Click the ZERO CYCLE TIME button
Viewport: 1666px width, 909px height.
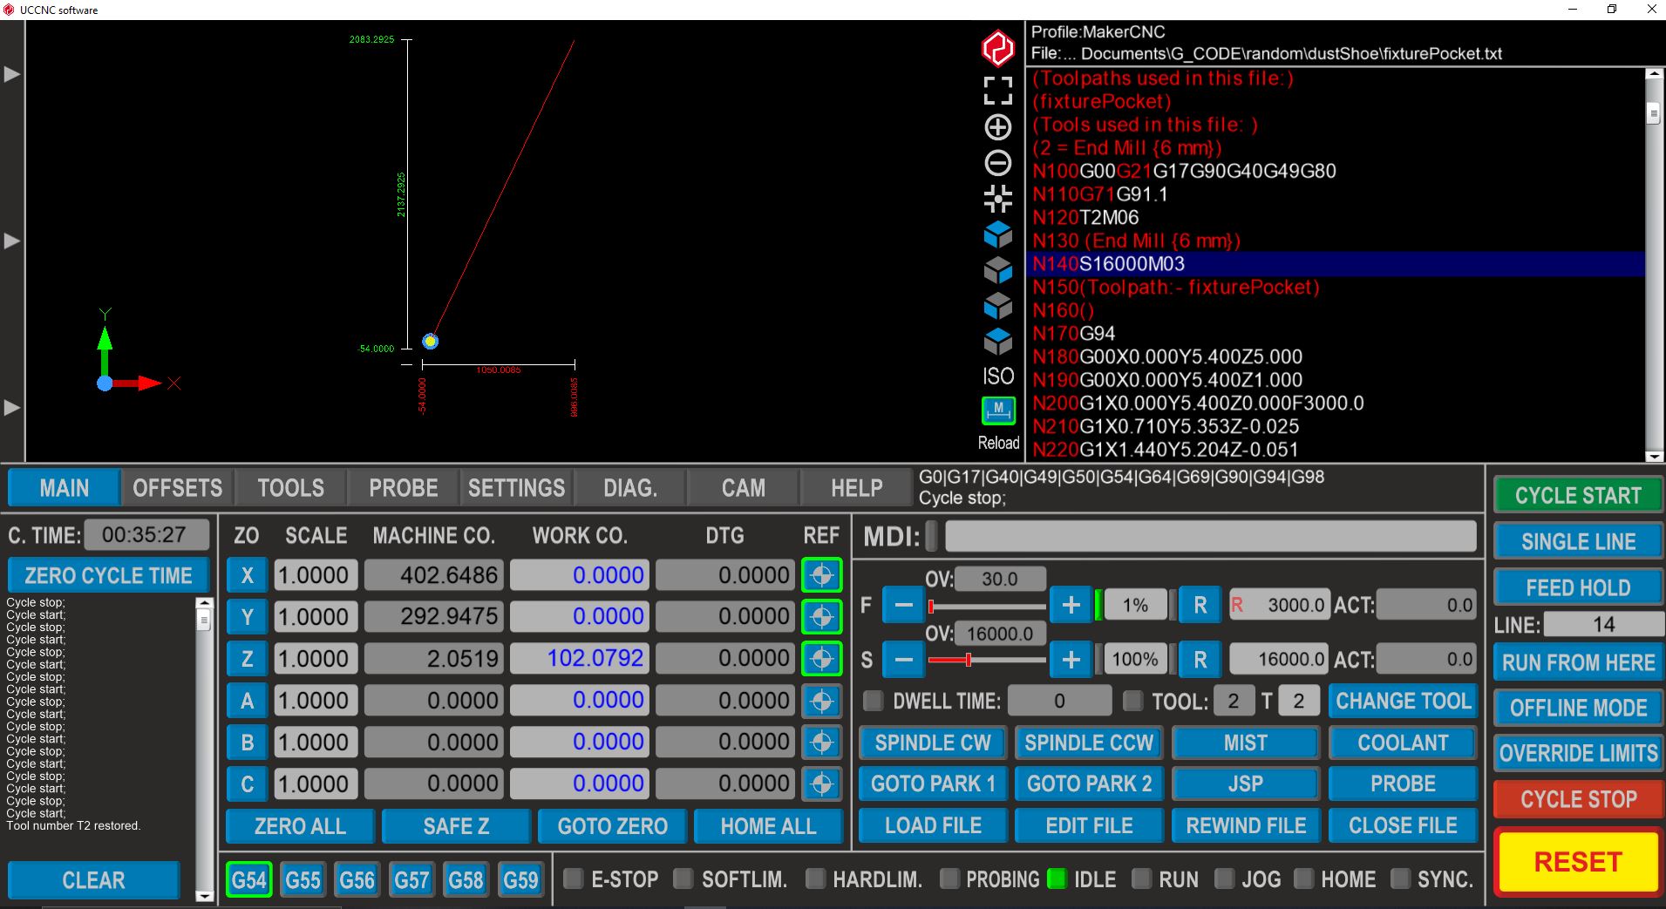tap(109, 575)
